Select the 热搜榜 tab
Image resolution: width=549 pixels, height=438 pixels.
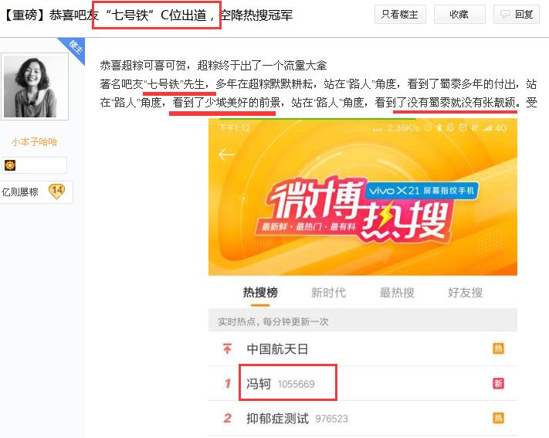(x=260, y=292)
